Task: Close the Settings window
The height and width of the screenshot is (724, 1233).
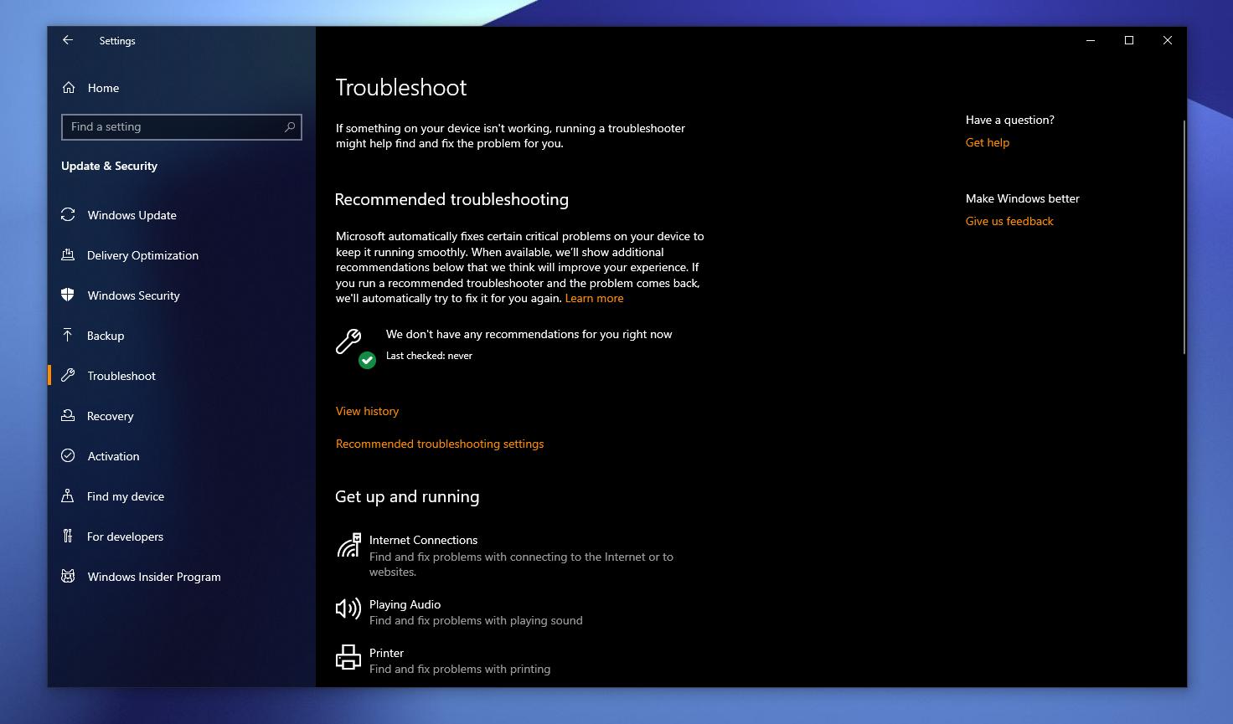Action: [x=1168, y=40]
